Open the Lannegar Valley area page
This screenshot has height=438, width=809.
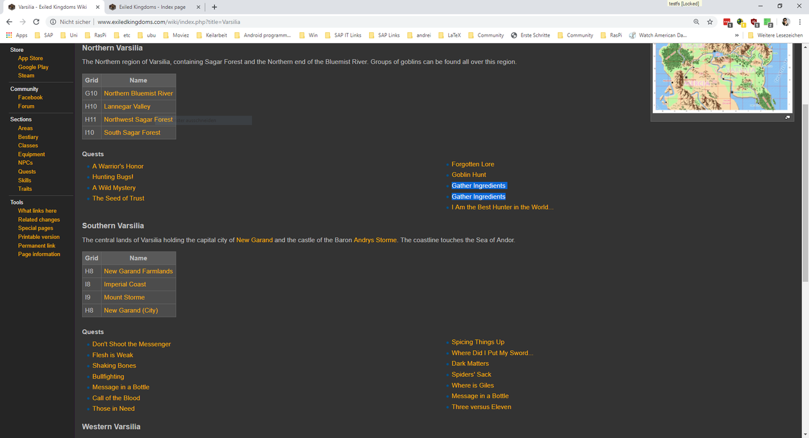point(127,107)
